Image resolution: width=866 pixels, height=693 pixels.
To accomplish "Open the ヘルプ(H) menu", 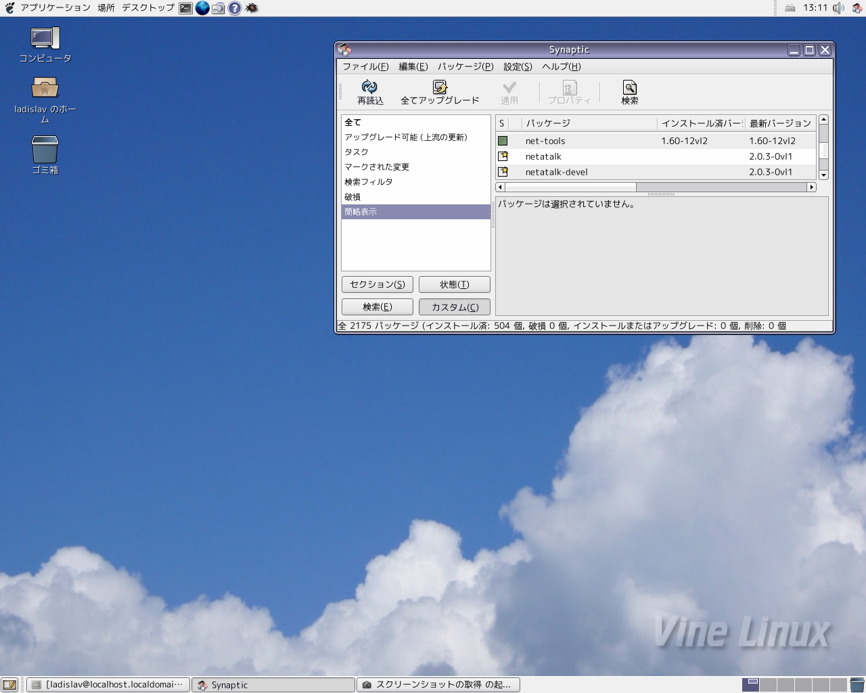I will (562, 66).
